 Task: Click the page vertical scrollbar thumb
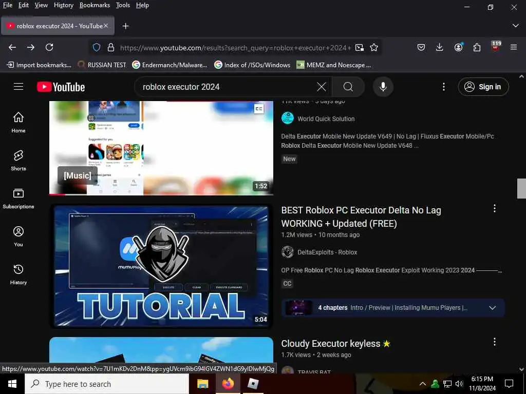[521, 189]
